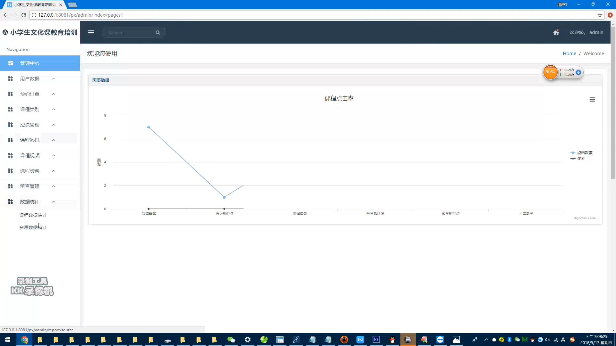Image resolution: width=616 pixels, height=346 pixels.
Task: Click the 数据统计 sidebar icon
Action: (x=11, y=202)
